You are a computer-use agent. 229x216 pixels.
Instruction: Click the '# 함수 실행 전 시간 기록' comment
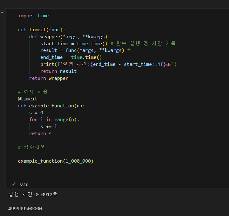143,43
